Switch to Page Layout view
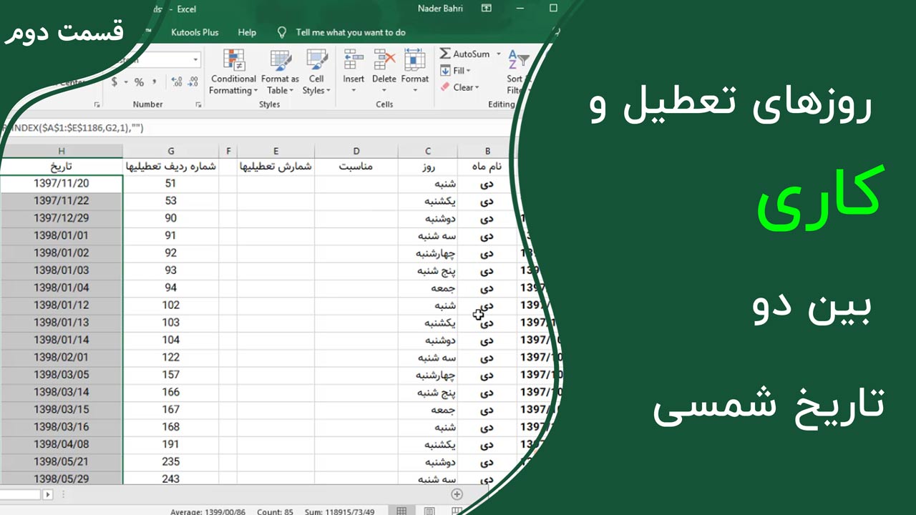The image size is (916, 515). point(429,511)
